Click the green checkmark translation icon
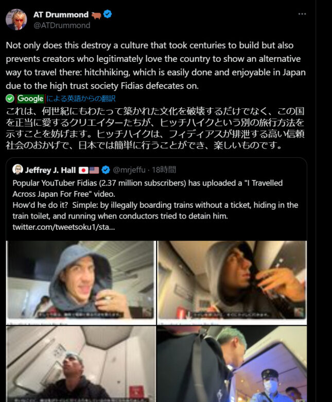 click(x=10, y=98)
